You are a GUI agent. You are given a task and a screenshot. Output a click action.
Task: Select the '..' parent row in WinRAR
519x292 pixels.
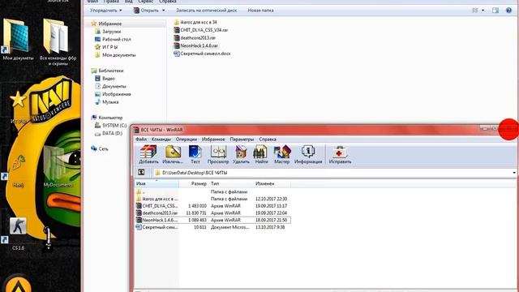pos(212,191)
